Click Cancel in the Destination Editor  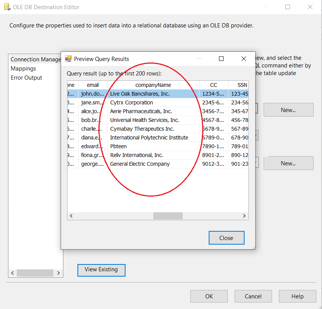pos(253,296)
